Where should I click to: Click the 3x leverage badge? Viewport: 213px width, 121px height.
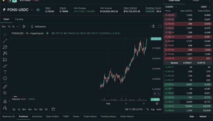tap(38, 10)
